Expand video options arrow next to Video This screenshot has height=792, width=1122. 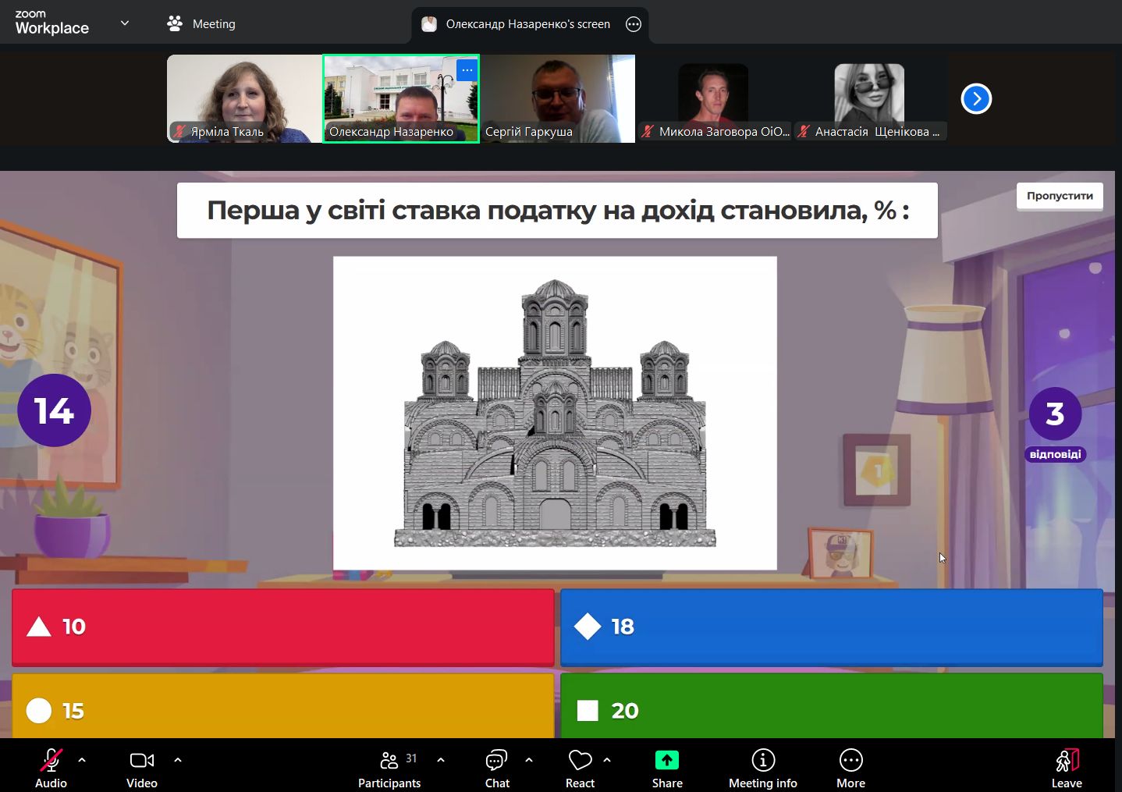tap(178, 759)
